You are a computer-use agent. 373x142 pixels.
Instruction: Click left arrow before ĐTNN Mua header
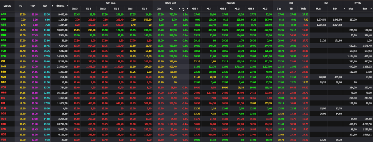click(x=345, y=9)
